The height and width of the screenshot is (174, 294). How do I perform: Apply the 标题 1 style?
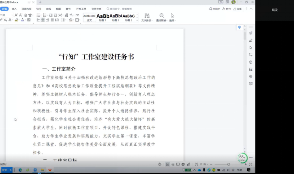coord(103,18)
